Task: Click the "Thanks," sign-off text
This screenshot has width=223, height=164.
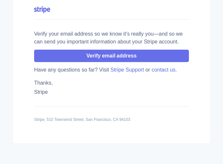Action: coord(43,83)
